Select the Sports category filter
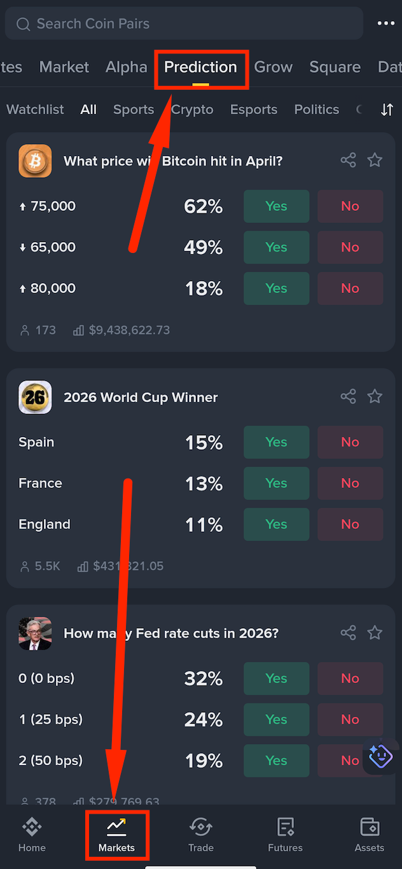The height and width of the screenshot is (869, 402). [134, 110]
